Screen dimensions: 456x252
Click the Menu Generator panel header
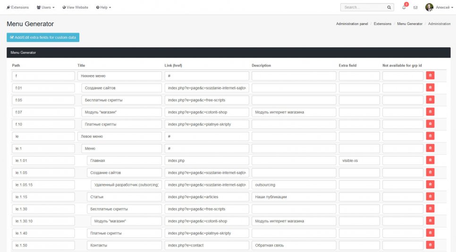click(228, 52)
